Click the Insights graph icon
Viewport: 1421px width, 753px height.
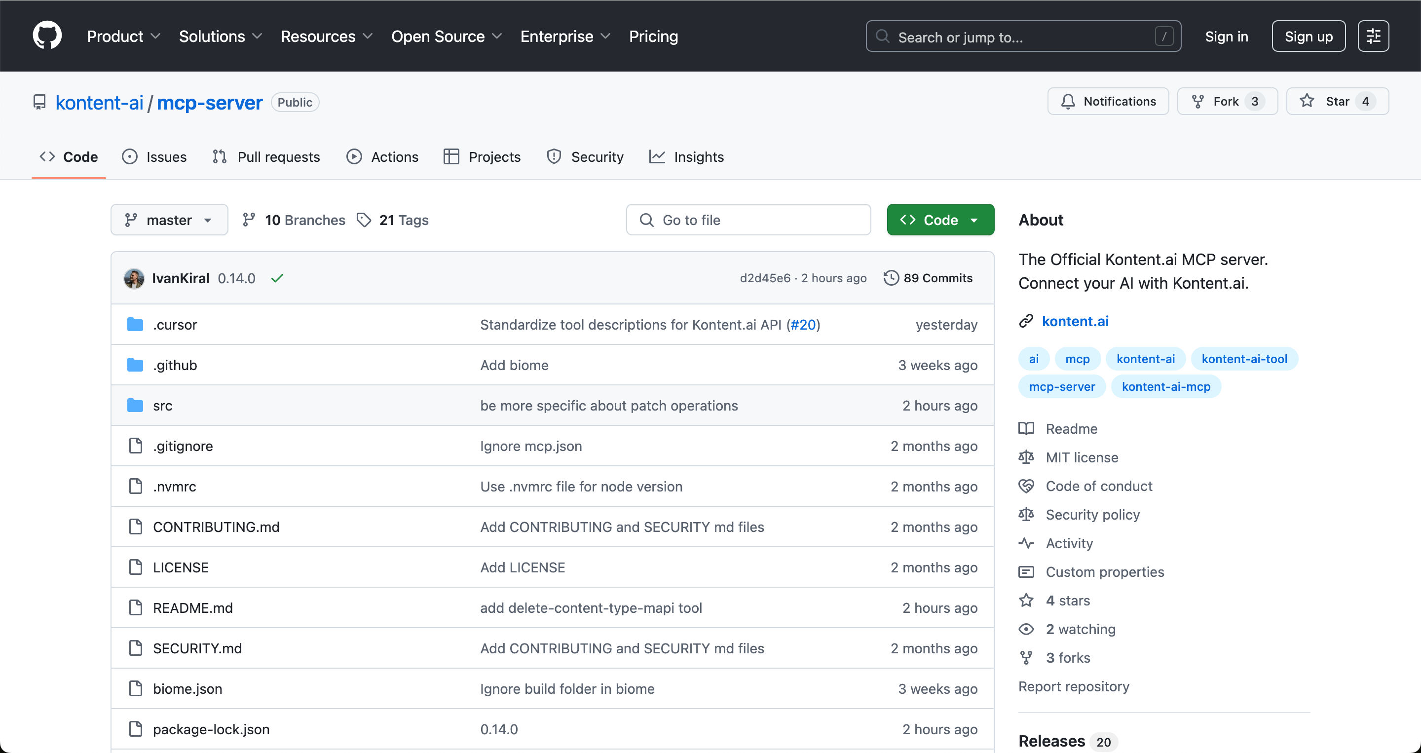(x=657, y=156)
